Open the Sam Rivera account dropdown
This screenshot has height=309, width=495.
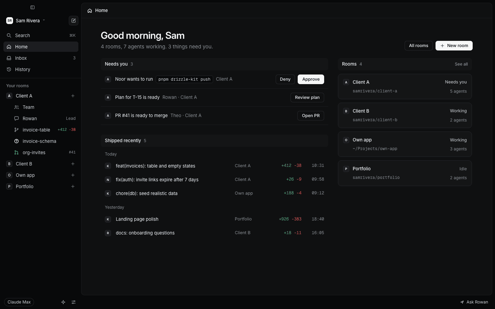click(x=26, y=21)
